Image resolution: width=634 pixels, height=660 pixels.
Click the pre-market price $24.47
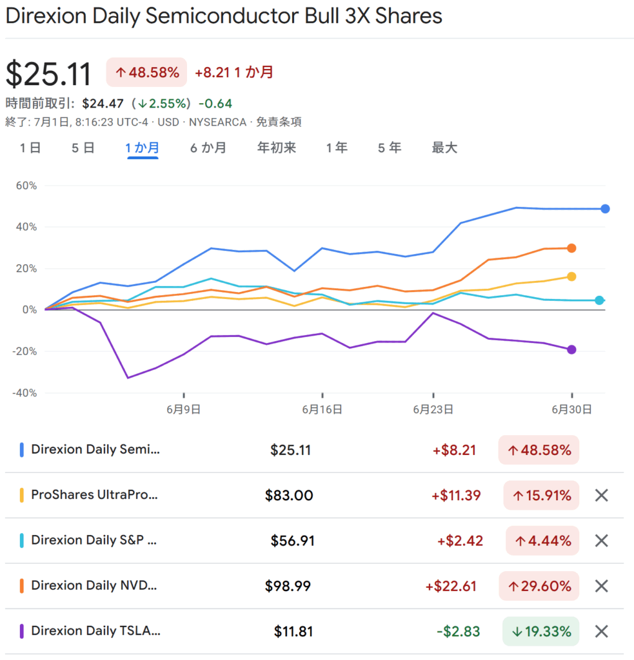[x=103, y=104]
